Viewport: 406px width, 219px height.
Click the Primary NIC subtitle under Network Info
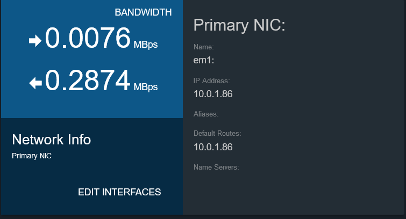[32, 156]
